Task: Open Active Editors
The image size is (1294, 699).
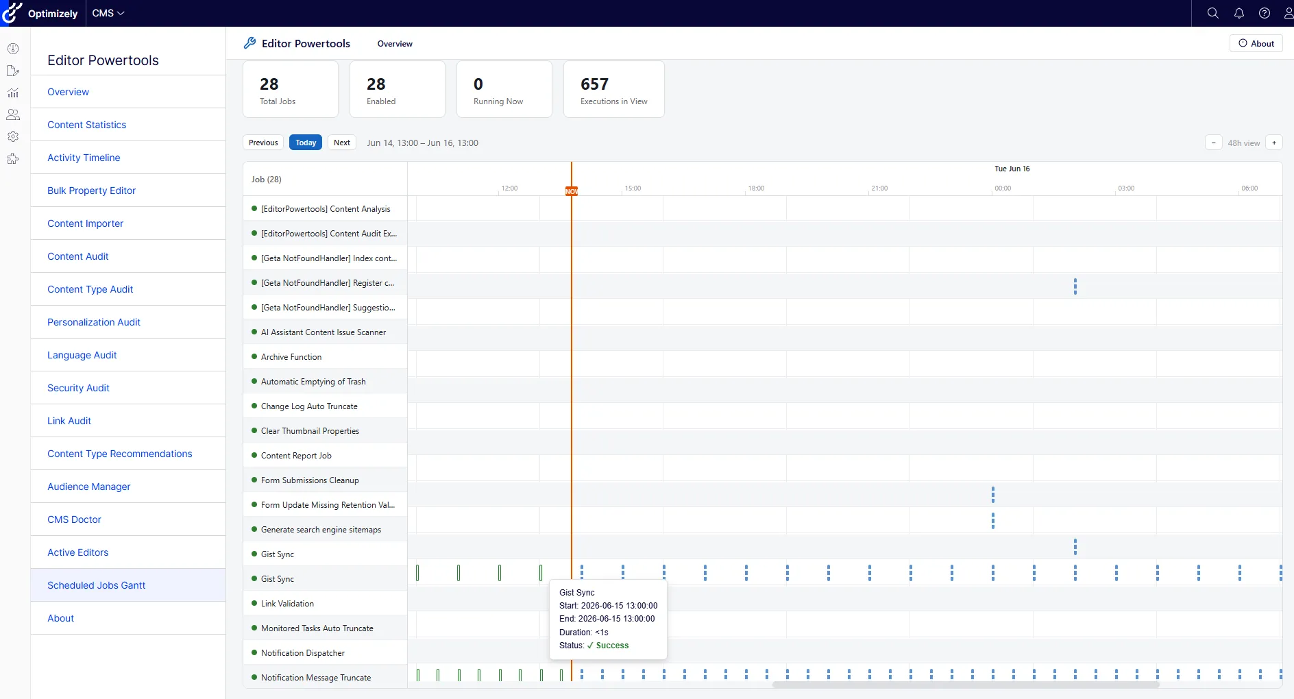Action: (x=128, y=552)
